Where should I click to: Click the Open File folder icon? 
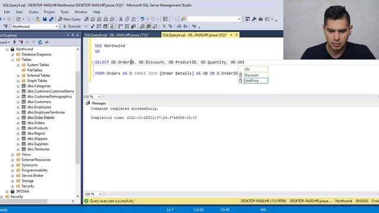(38, 19)
